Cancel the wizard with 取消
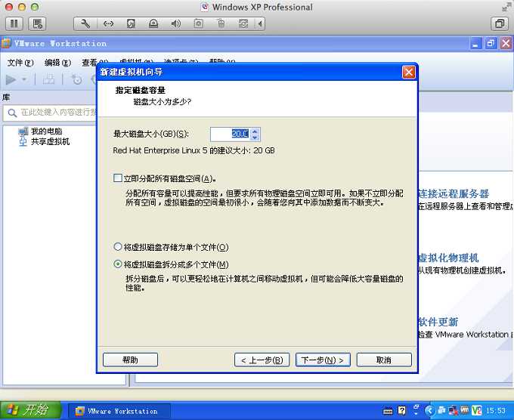This screenshot has height=420, width=514. tap(384, 360)
